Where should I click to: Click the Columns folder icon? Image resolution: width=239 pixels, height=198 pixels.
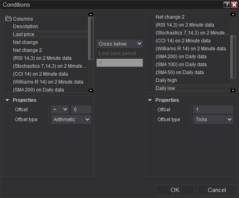8,19
